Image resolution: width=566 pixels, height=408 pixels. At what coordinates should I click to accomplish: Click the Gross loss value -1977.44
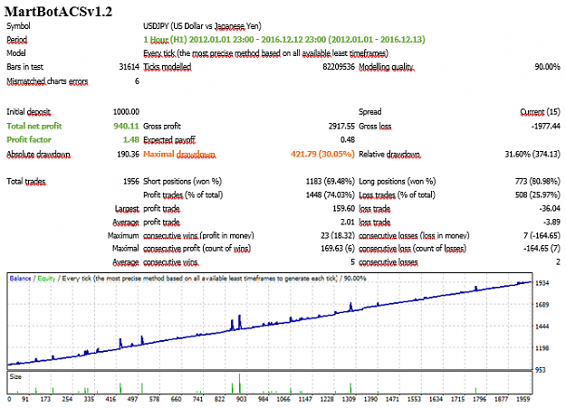[546, 126]
